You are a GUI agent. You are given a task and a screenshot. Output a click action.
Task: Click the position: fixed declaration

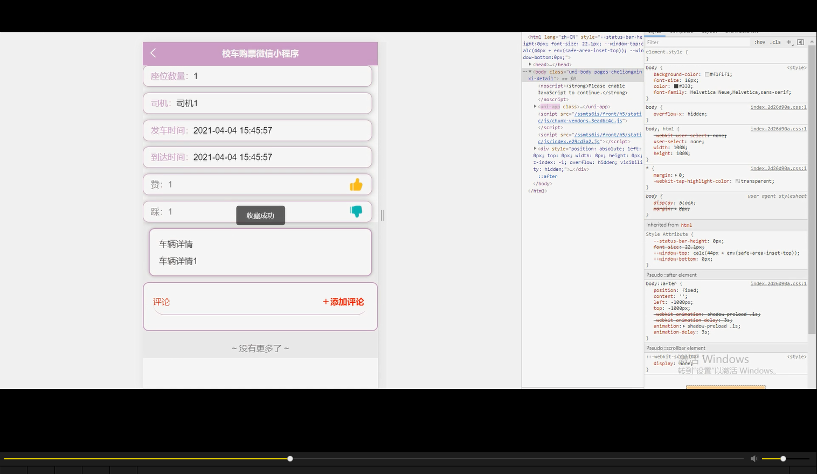point(676,290)
